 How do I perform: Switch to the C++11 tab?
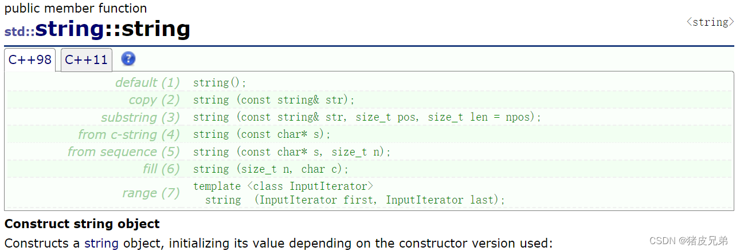point(87,59)
